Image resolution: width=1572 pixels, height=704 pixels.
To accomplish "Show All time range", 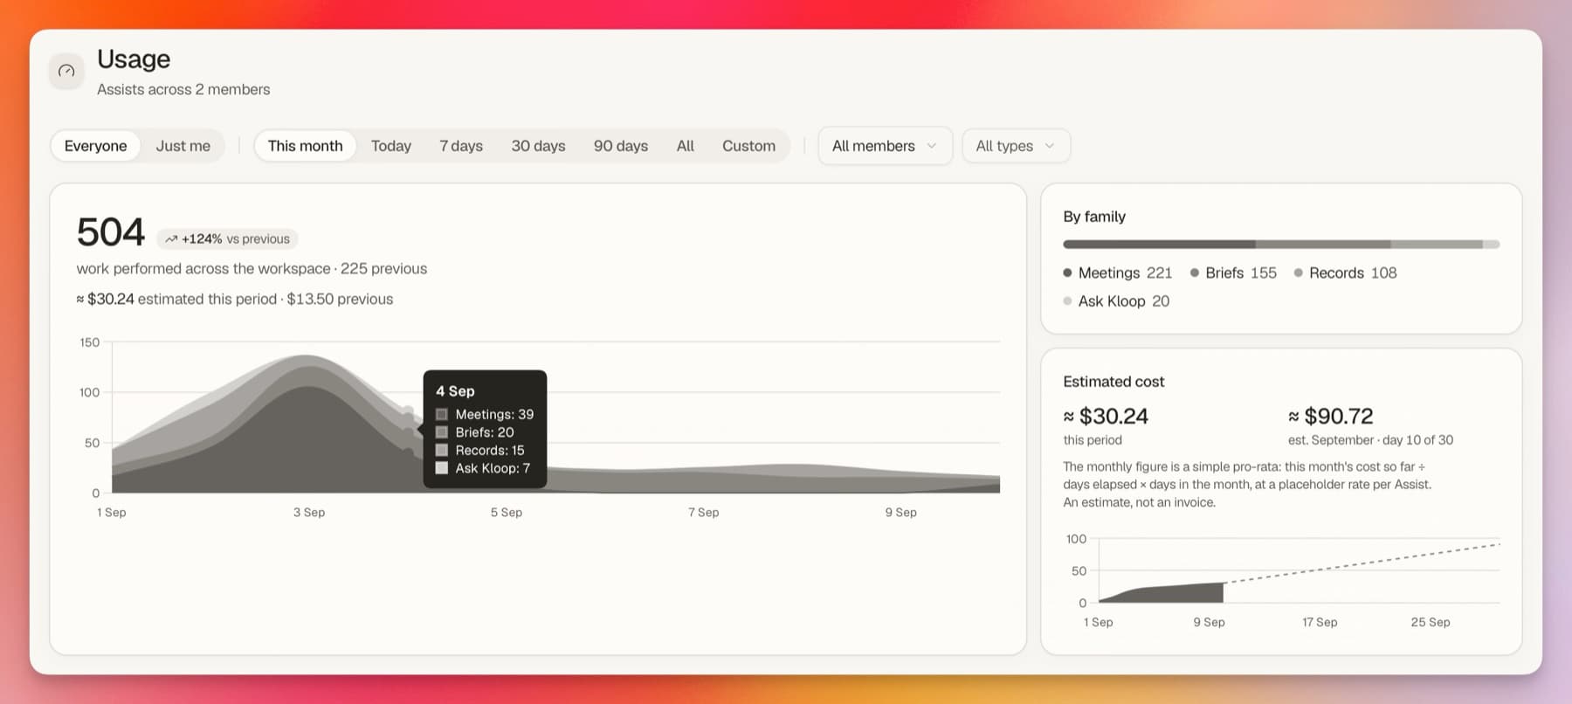I will (685, 146).
